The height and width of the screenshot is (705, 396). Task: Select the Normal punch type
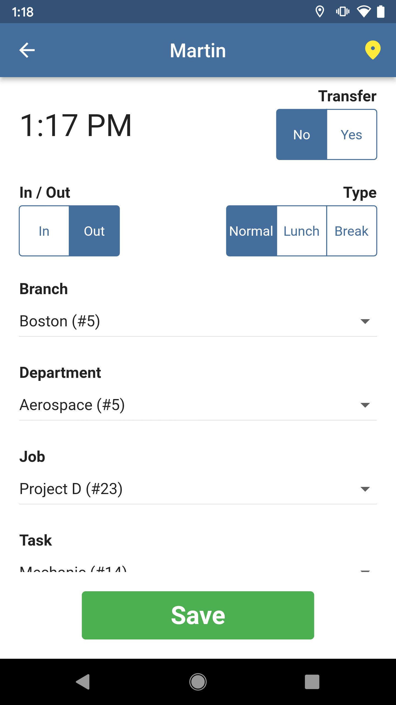(251, 231)
